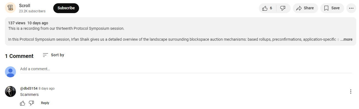The width and height of the screenshot is (359, 109).
Task: Subscribe to the Scroll channel
Action: pyautogui.click(x=66, y=8)
